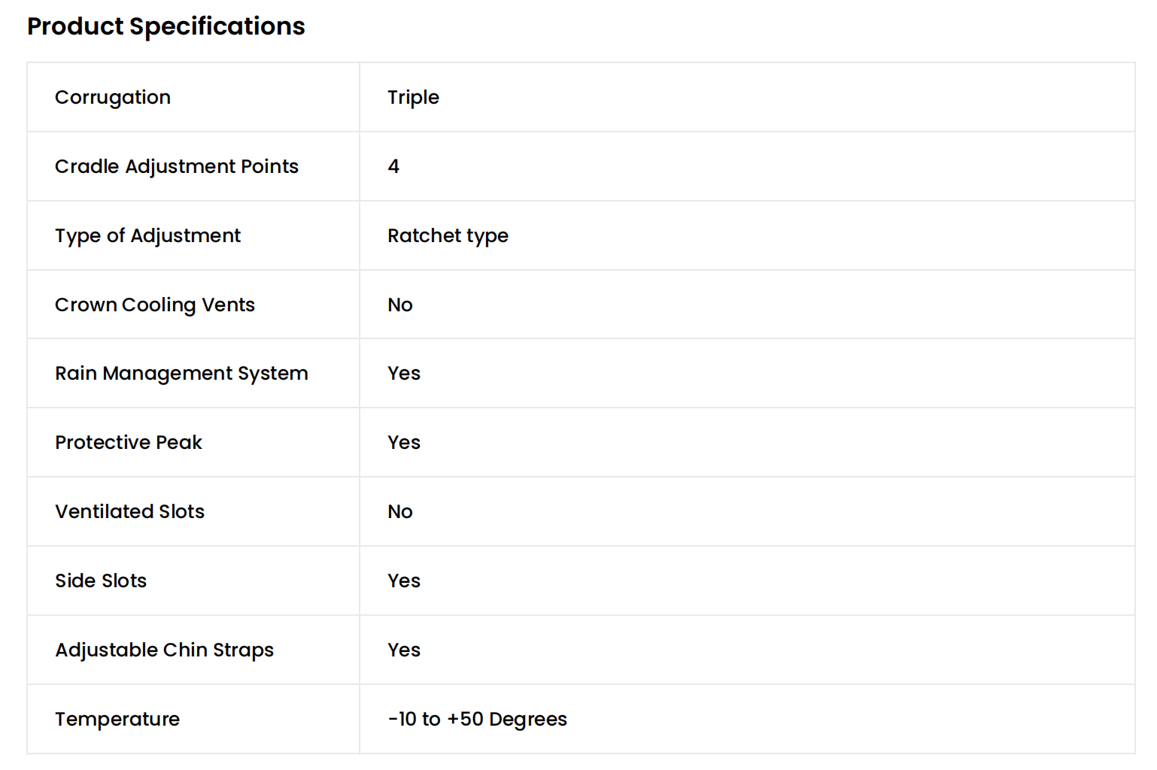Click the Triple value
1157x770 pixels.
point(413,98)
